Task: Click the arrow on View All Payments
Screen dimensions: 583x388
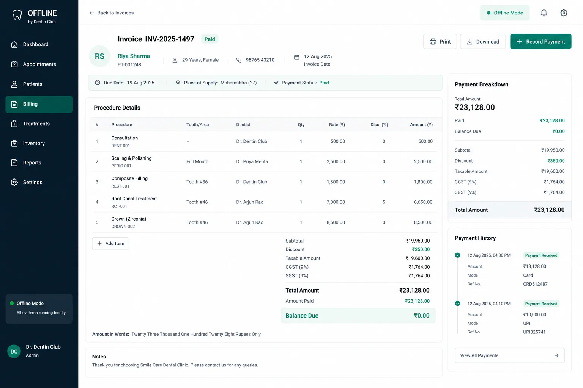Action: (556, 355)
